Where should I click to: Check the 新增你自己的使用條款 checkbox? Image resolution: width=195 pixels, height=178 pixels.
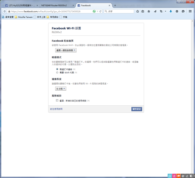pos(57,100)
